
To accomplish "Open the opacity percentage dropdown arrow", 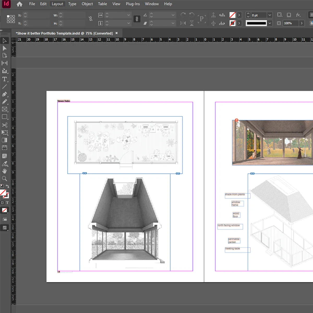I will click(x=301, y=23).
